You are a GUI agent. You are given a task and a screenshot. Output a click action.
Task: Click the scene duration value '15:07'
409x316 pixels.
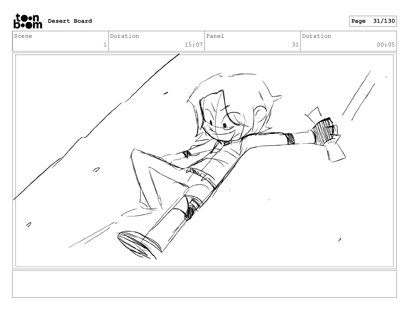coord(194,45)
